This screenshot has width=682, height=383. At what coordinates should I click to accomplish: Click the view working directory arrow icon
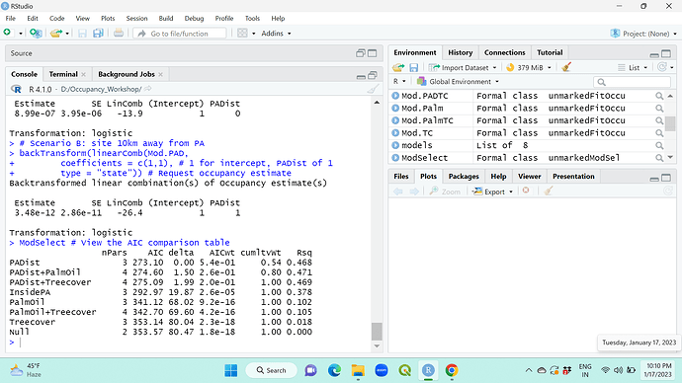[x=148, y=89]
